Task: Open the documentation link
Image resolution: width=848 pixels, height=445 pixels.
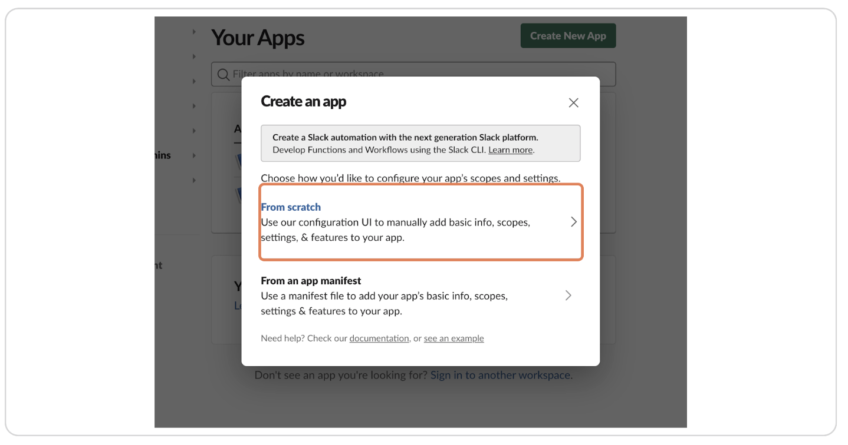Action: [379, 338]
